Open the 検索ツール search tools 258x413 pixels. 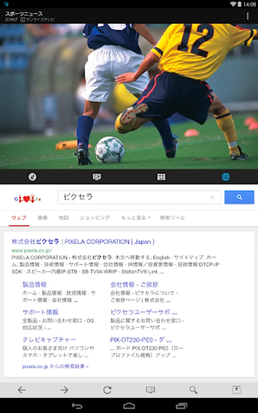coord(172,218)
